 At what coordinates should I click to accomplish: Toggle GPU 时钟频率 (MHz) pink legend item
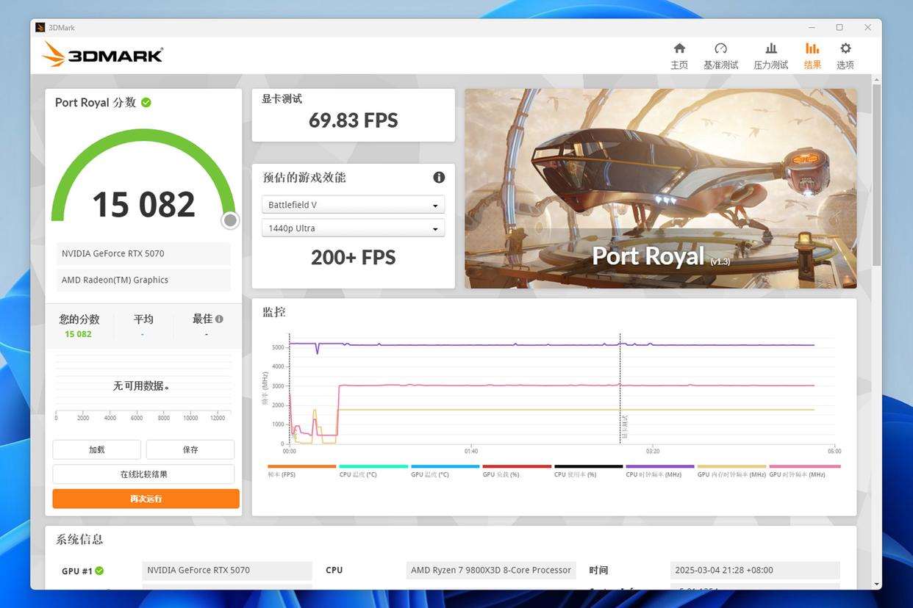804,471
